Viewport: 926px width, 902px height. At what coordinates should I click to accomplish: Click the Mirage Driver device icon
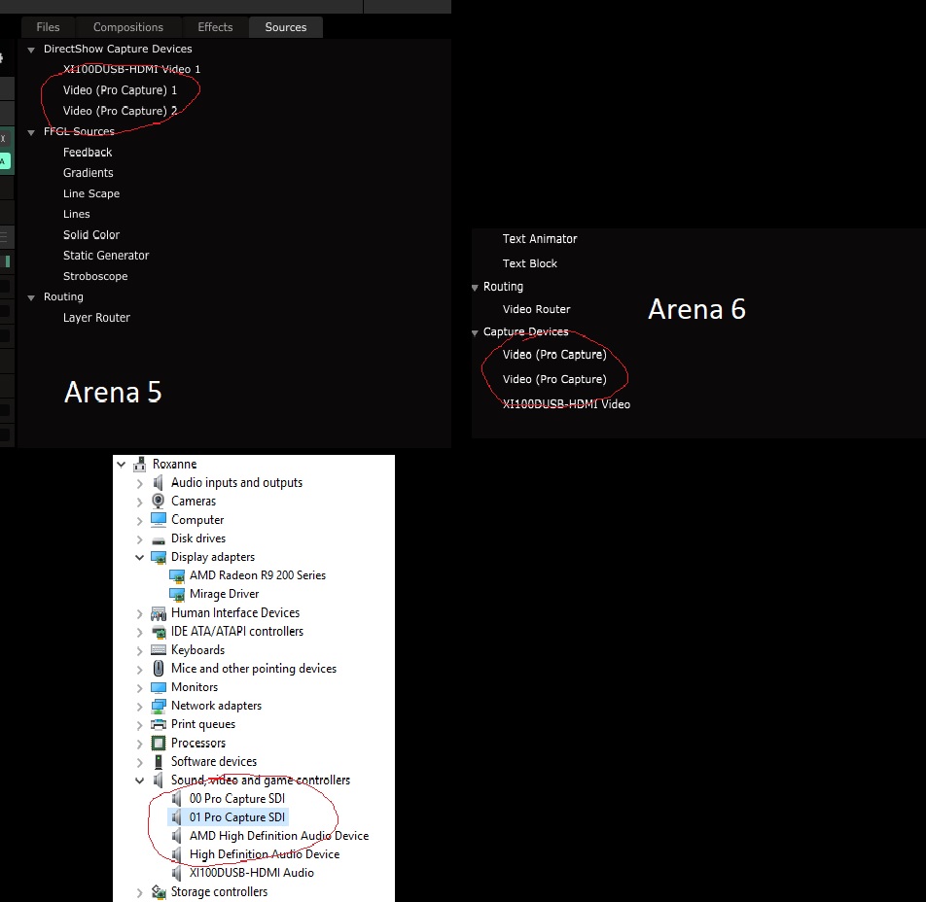click(x=177, y=594)
